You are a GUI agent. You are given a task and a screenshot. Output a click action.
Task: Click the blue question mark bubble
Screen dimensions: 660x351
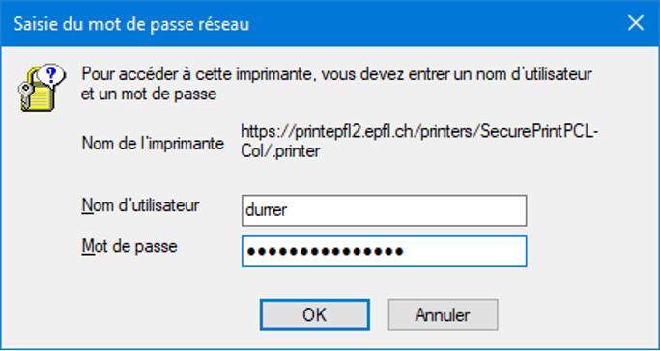[x=51, y=76]
